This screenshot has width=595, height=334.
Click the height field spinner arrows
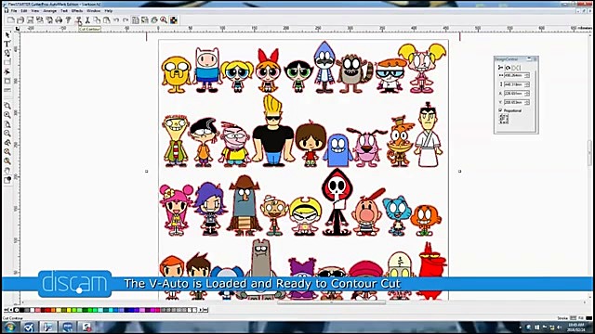527,84
